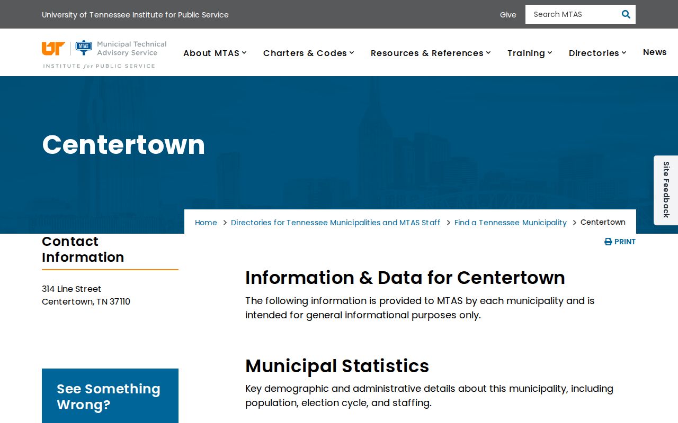Click the address line 314 Line Street
This screenshot has height=423, width=678.
pyautogui.click(x=72, y=289)
